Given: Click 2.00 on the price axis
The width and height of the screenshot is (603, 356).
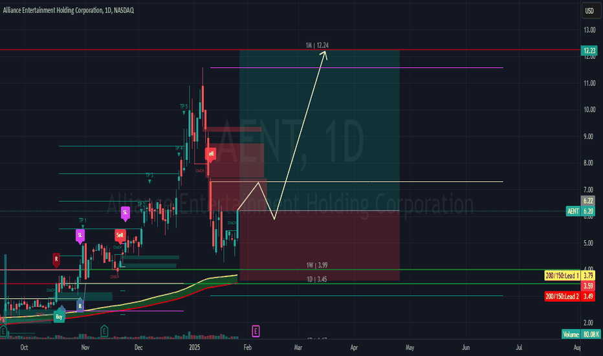Looking at the screenshot, I should pyautogui.click(x=589, y=323).
